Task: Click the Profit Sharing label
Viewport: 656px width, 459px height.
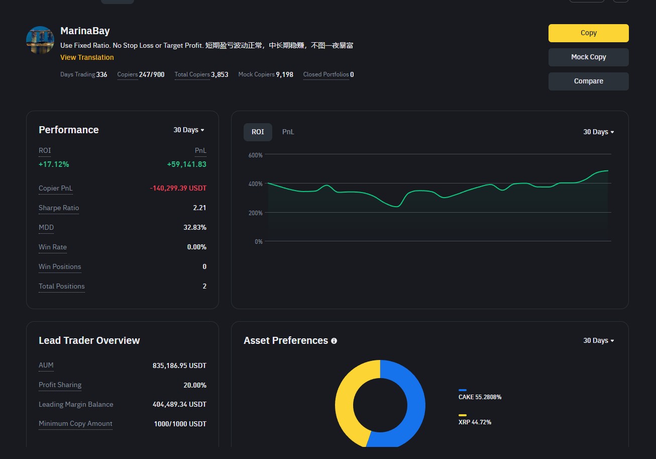Action: tap(60, 385)
